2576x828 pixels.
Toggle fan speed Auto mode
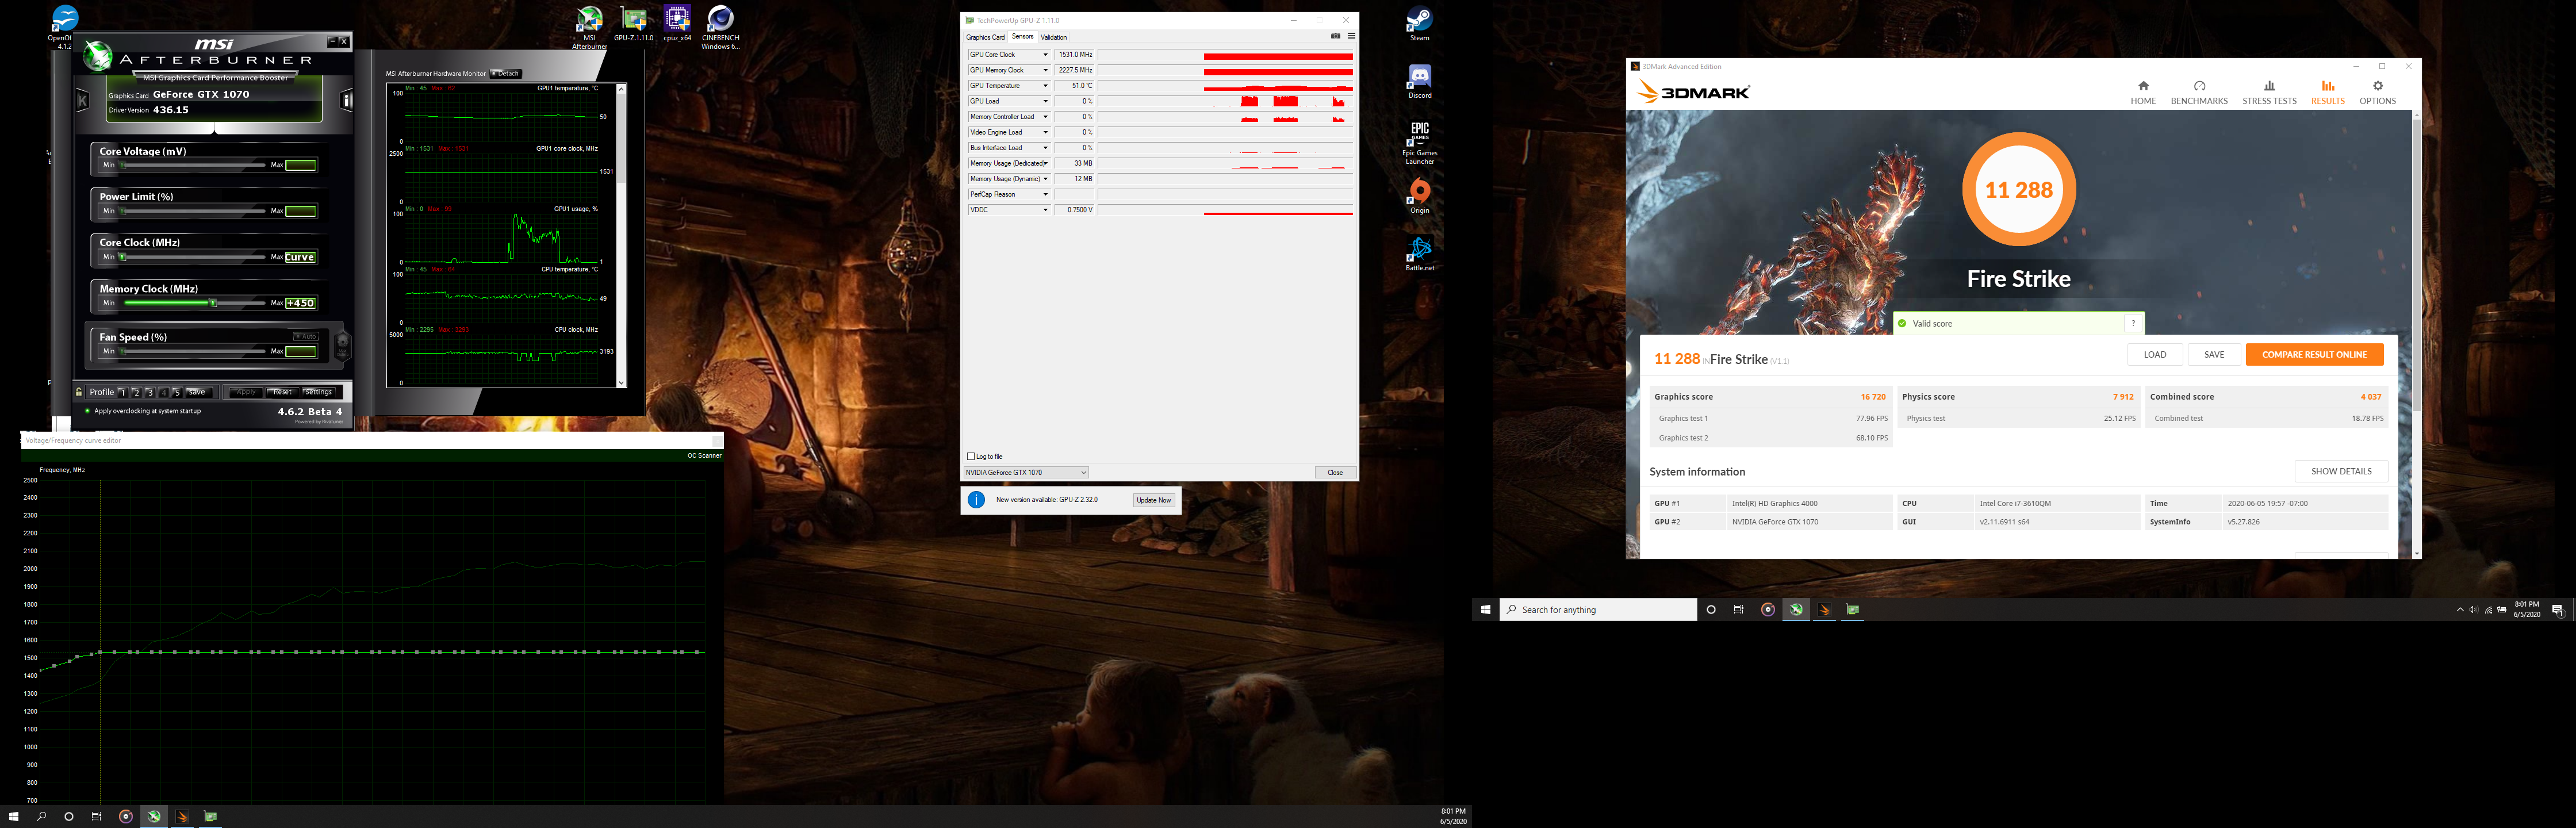[x=305, y=336]
